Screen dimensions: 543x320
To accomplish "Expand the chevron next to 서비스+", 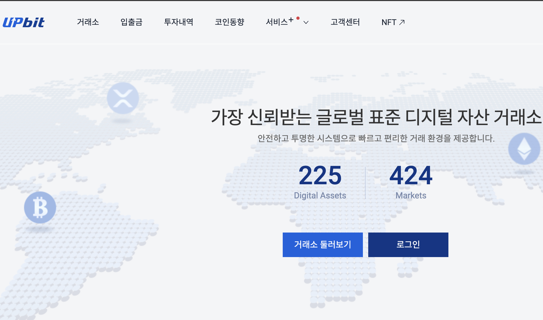I will pos(306,23).
